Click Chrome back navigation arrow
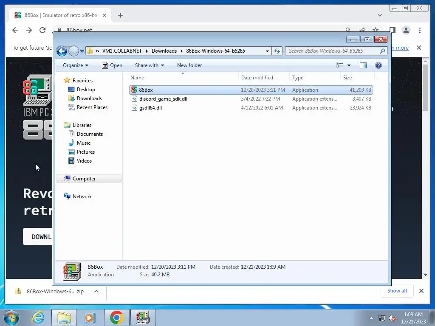Image resolution: width=435 pixels, height=326 pixels. click(x=15, y=30)
